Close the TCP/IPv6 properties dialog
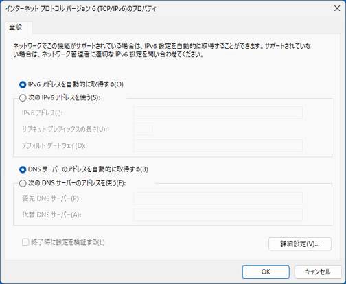Screen dimensions: 346x284 (337, 8)
